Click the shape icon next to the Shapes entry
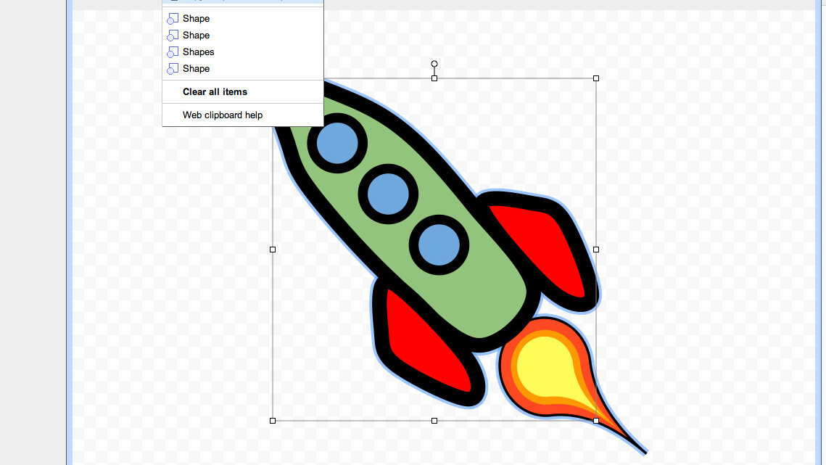 [x=172, y=52]
